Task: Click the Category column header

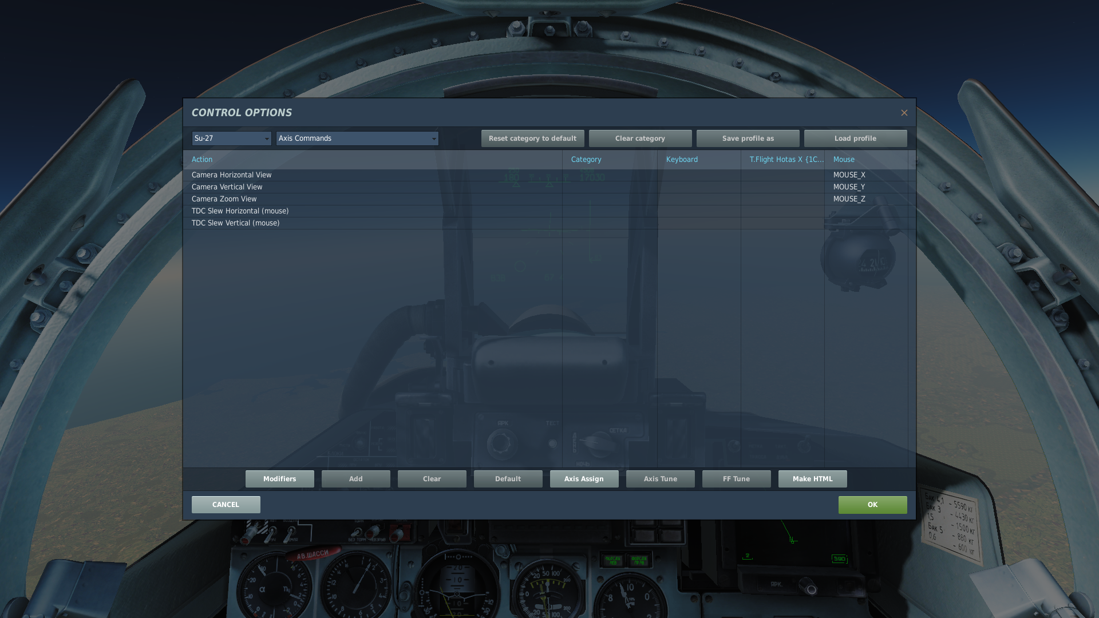Action: tap(610, 160)
